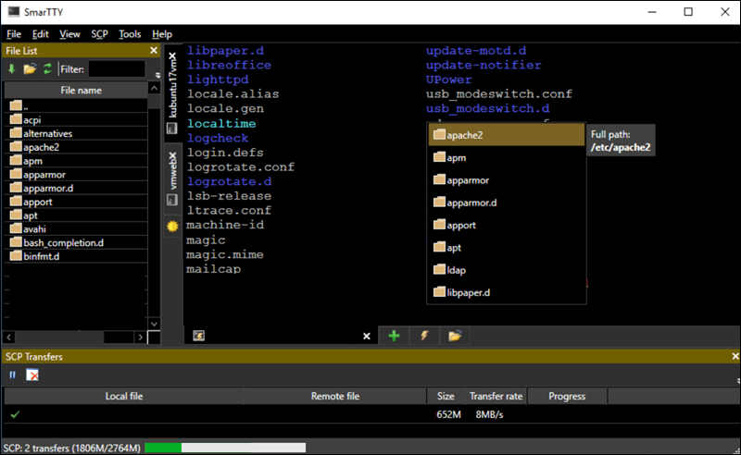This screenshot has width=741, height=455.
Task: Click the Local file column header
Action: pyautogui.click(x=124, y=396)
